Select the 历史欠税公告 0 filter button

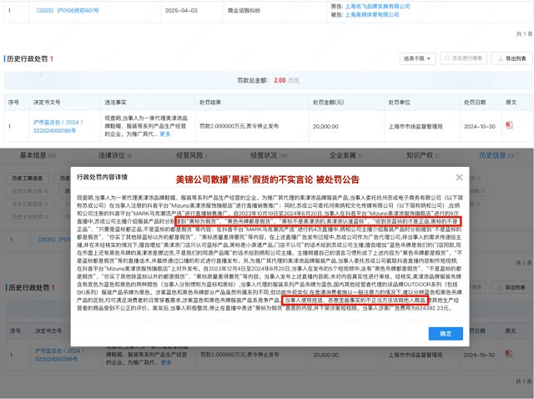coord(30,191)
